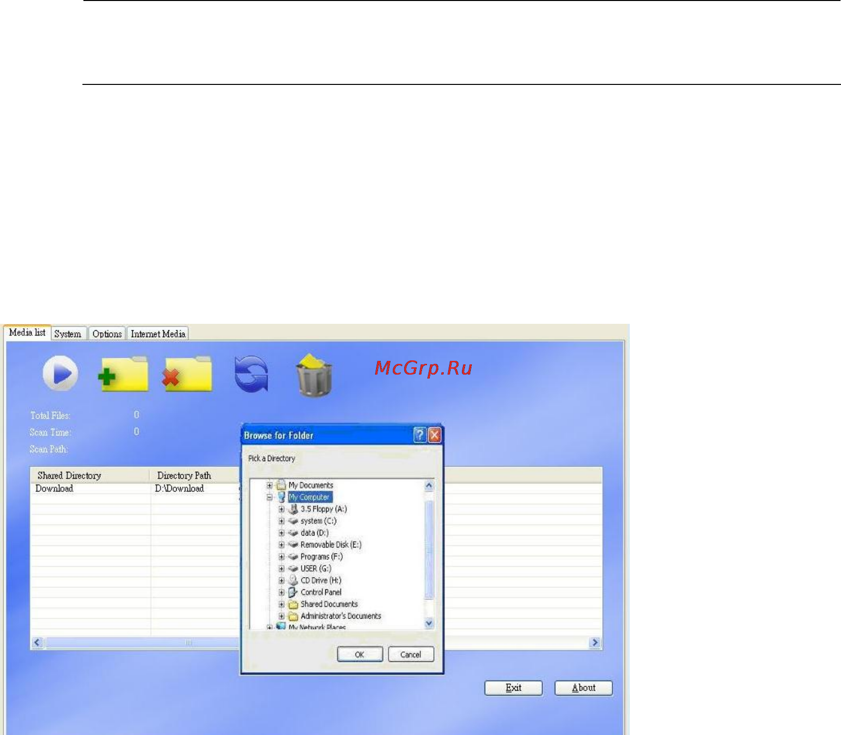Click the system (C:) drive icon
Image resolution: width=841 pixels, height=735 pixels.
tap(293, 521)
